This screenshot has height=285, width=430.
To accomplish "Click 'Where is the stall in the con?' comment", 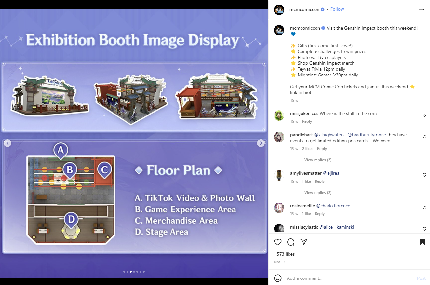I will click(x=348, y=113).
